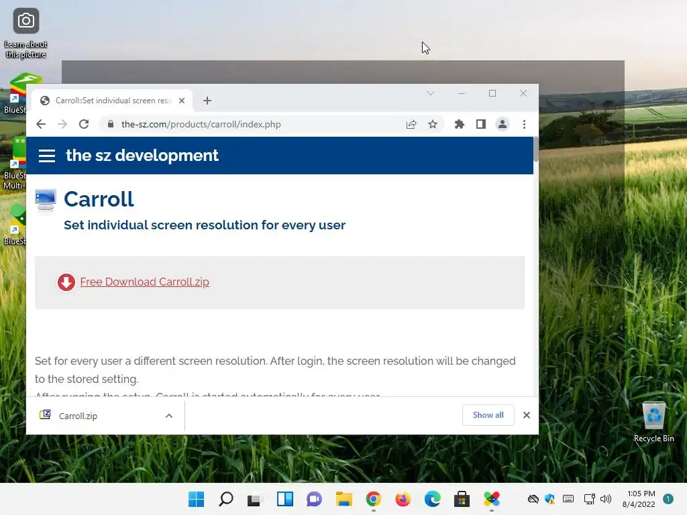Open Task View on taskbar
This screenshot has width=687, height=515.
pos(255,499)
